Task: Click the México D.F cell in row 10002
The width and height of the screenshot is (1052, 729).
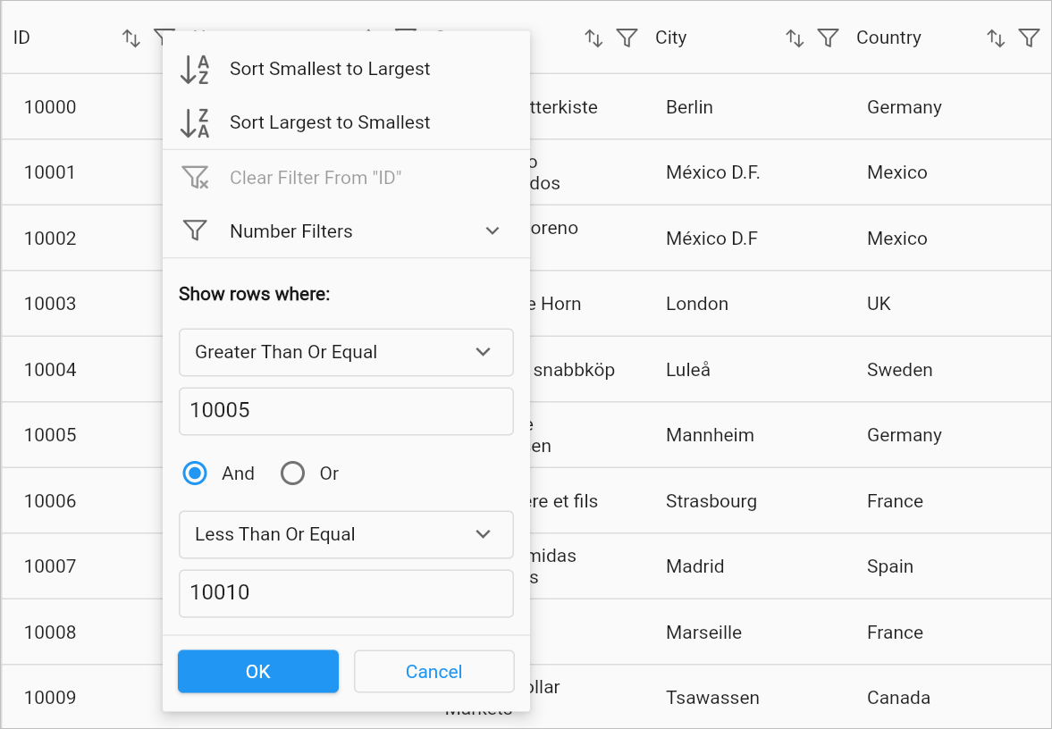Action: pyautogui.click(x=711, y=239)
